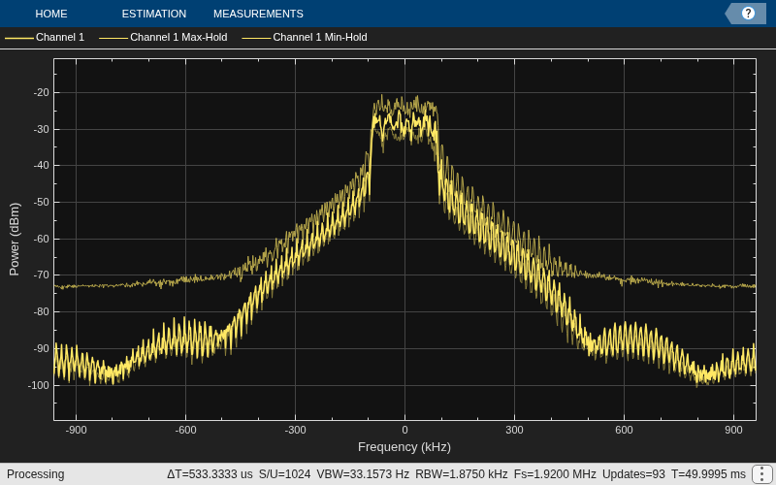776x485 pixels.
Task: Click the 900 tick label on frequency axis
Action: point(733,430)
